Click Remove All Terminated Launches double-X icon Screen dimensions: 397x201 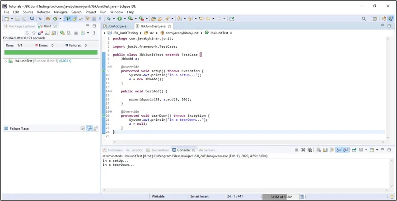pos(310,150)
